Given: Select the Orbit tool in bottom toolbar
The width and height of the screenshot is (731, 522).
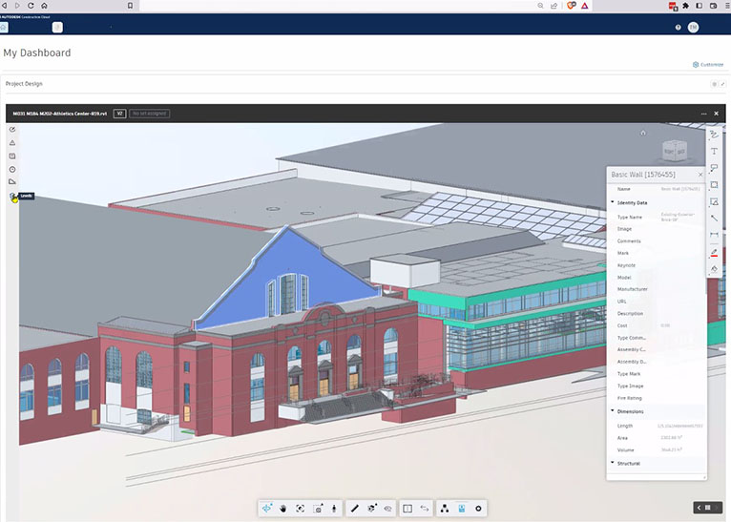Looking at the screenshot, I should [x=267, y=509].
